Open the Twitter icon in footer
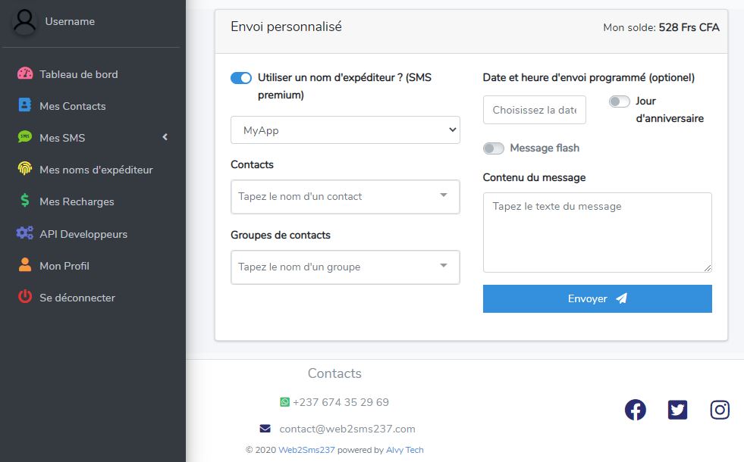Screen dimensions: 744x462 [x=677, y=410]
